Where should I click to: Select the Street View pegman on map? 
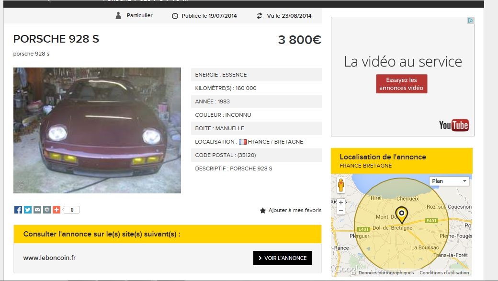click(341, 185)
